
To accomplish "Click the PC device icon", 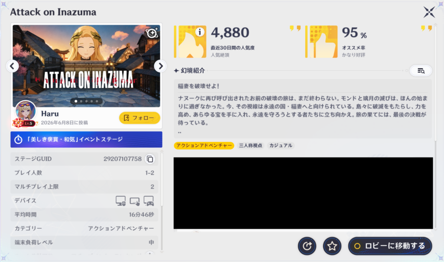I will pos(121,201).
